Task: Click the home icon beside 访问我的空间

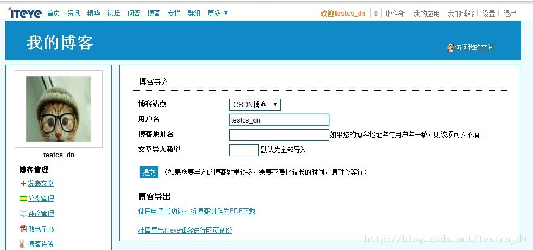Action: click(x=450, y=48)
